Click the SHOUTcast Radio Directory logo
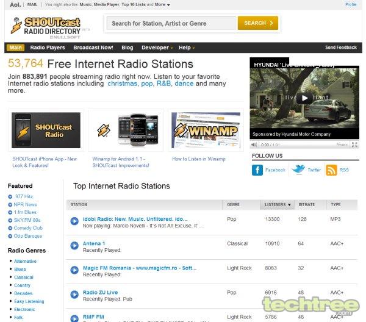The height and width of the screenshot is (322, 366). [46, 27]
